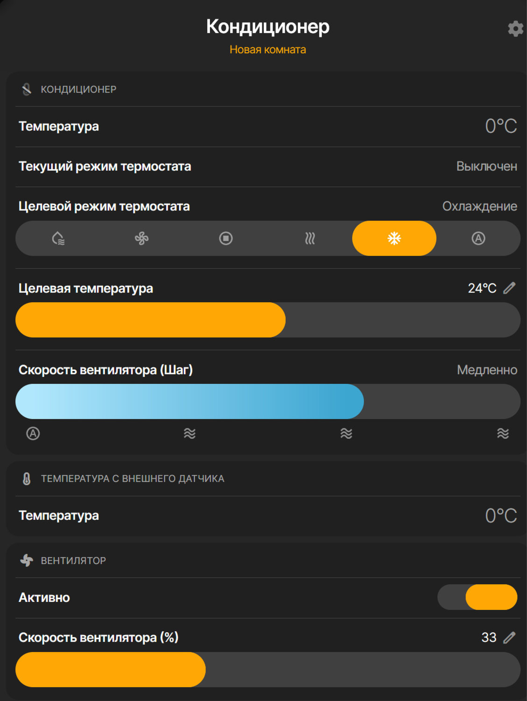Select the dehumidify (droplet) thermostat mode
The image size is (527, 701).
[x=58, y=239]
